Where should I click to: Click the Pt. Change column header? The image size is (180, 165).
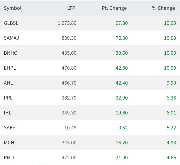[114, 8]
